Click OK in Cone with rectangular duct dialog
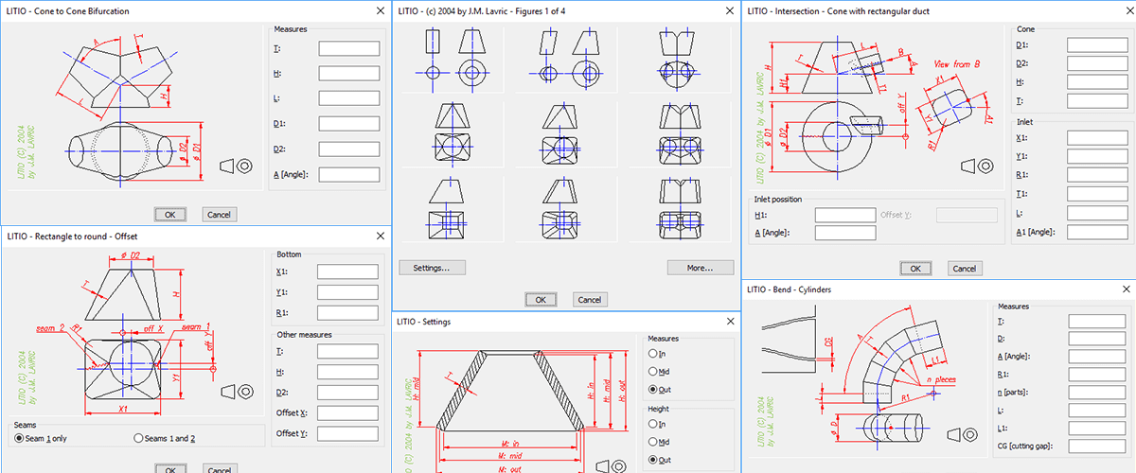The image size is (1136, 473). [x=915, y=269]
